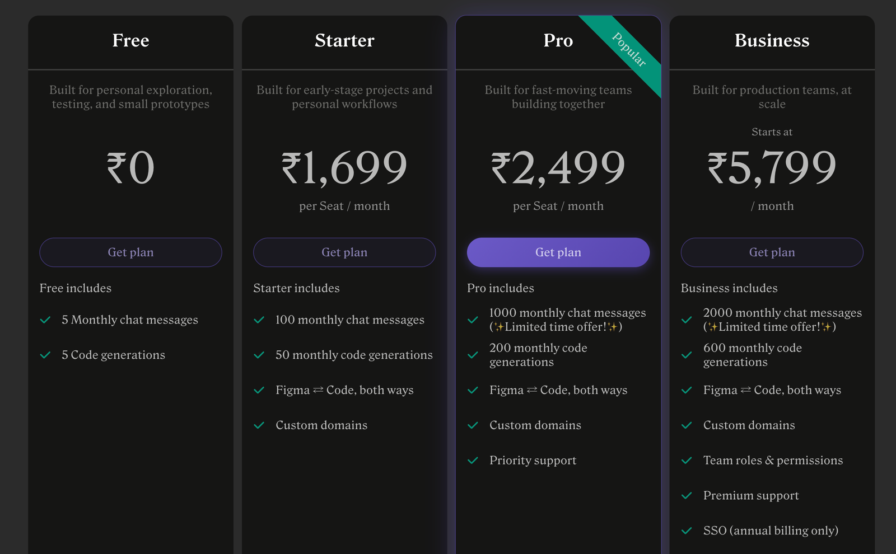The height and width of the screenshot is (554, 896).
Task: Click Custom domains in the Business list
Action: click(x=749, y=425)
